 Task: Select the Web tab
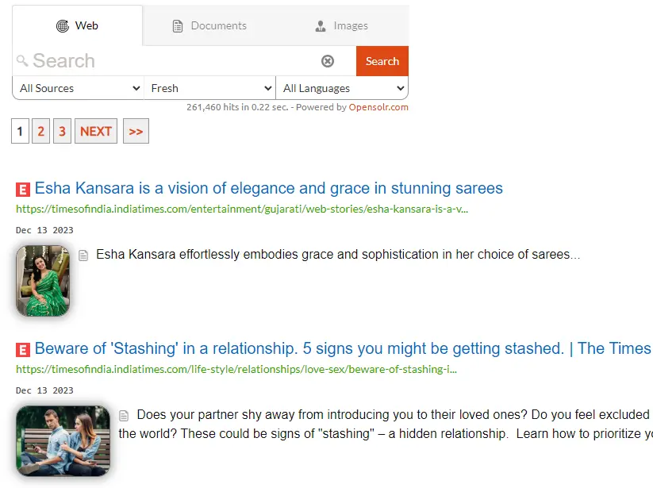click(77, 26)
